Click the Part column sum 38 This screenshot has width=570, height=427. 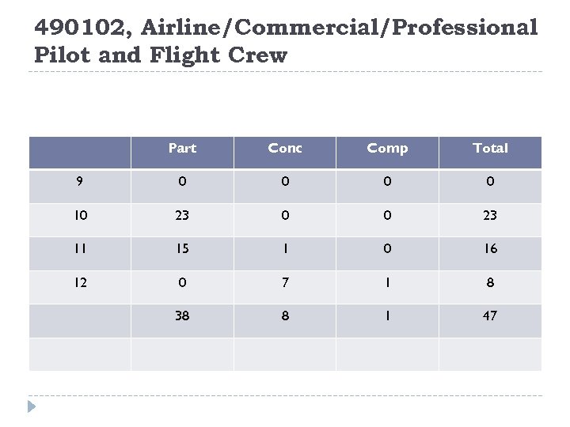[x=182, y=316]
